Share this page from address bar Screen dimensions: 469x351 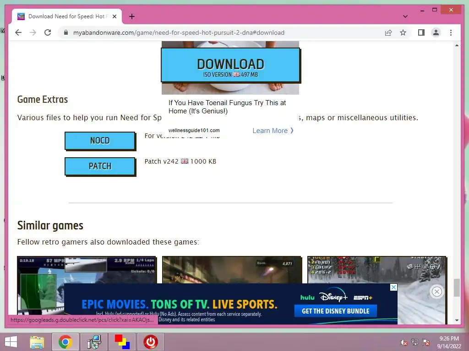click(388, 32)
